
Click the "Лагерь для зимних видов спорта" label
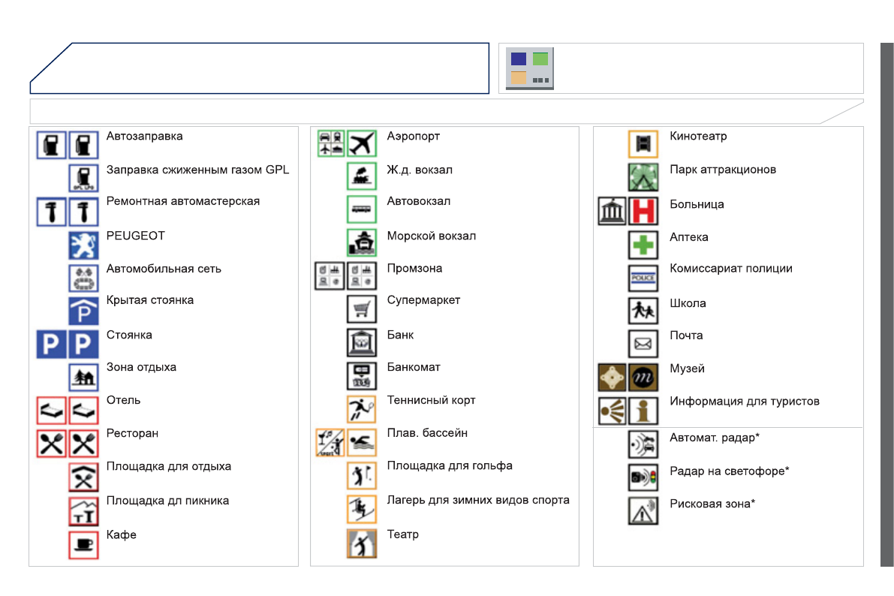pos(478,500)
